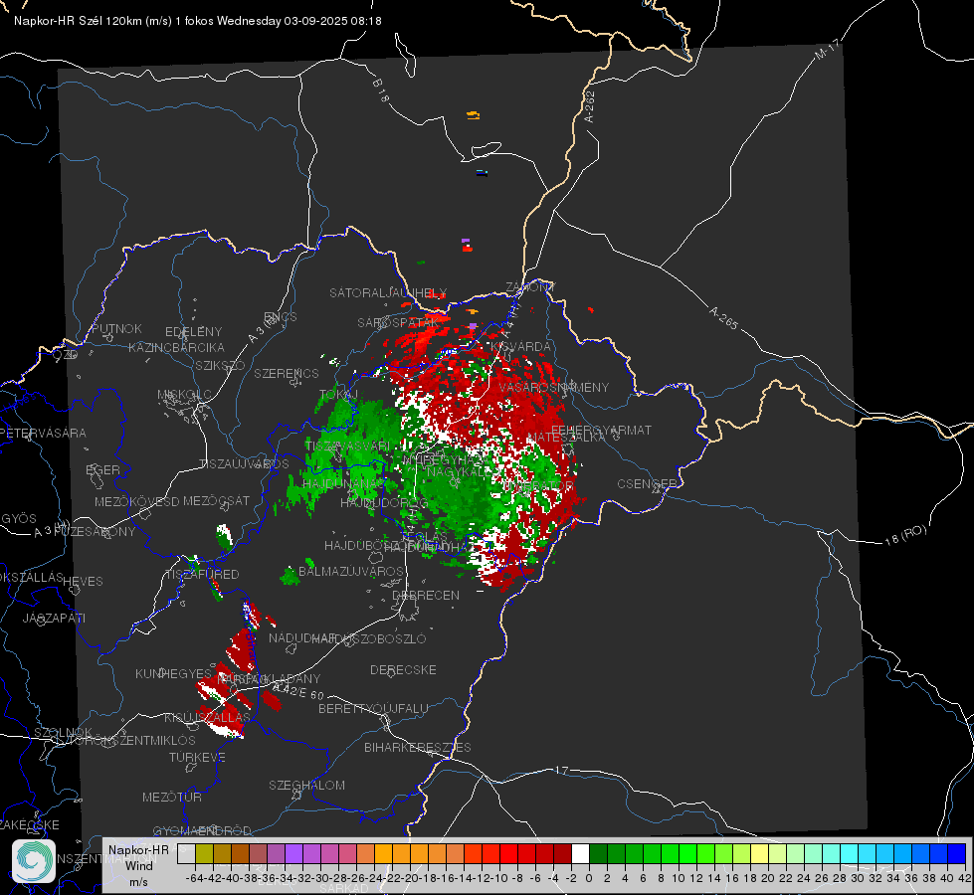Select the BALMAZÚJVÁROS label
Screen dimensions: 974x895
[x=351, y=571]
